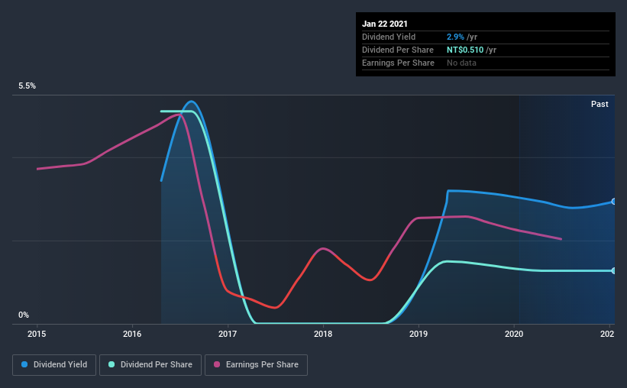
Task: Click the Past label in chart
Action: [x=600, y=105]
